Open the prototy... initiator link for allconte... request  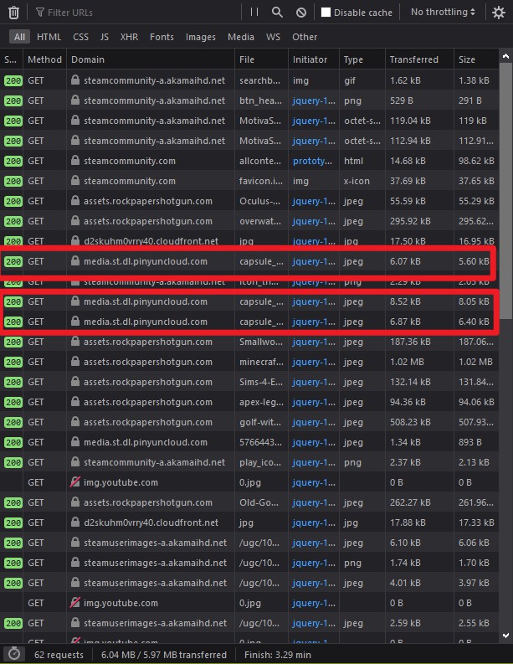(311, 161)
